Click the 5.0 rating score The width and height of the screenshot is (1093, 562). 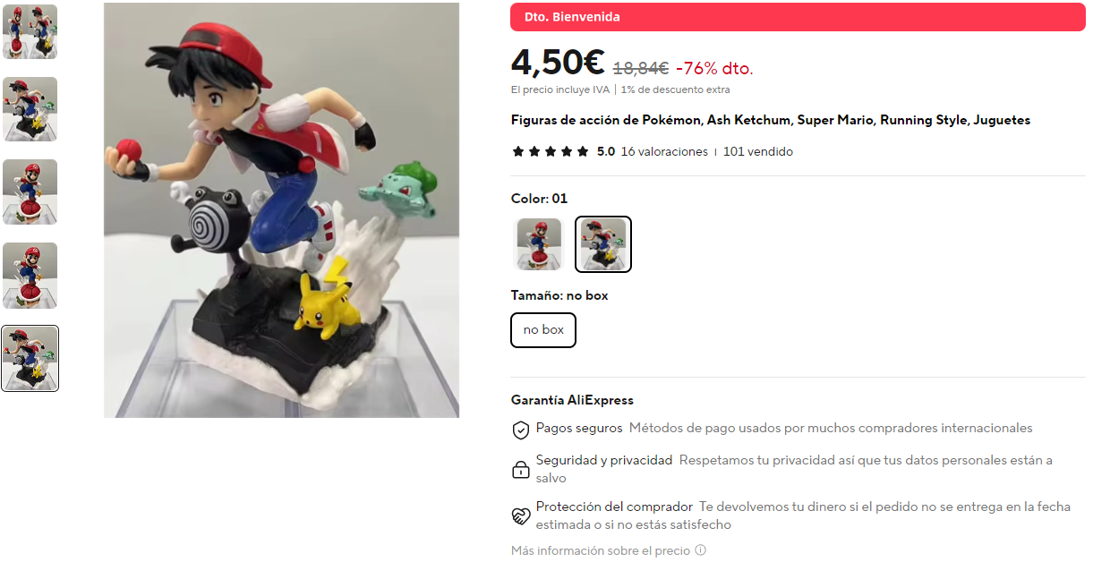606,152
